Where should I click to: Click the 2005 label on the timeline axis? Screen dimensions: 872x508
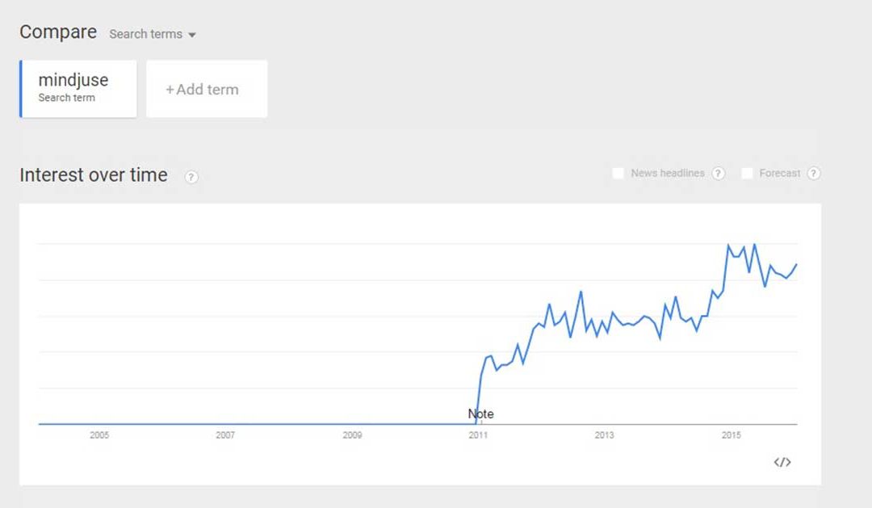coord(99,435)
